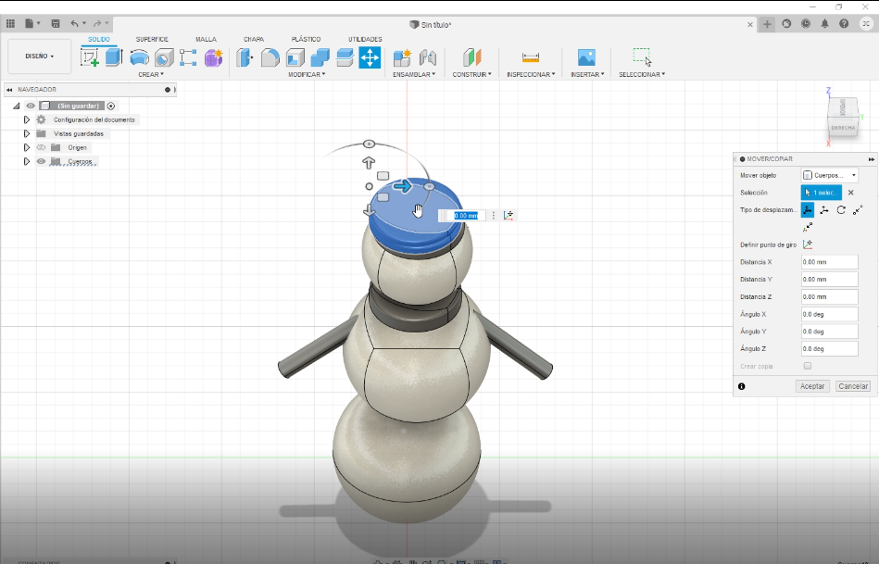This screenshot has width=879, height=564.
Task: Choose Free Move displacement type
Action: [x=808, y=209]
